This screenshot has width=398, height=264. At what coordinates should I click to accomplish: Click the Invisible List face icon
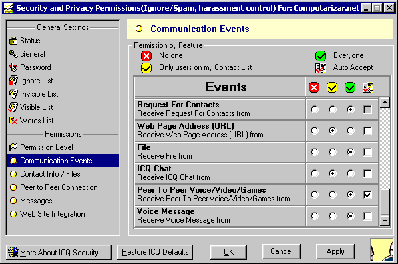[13, 94]
